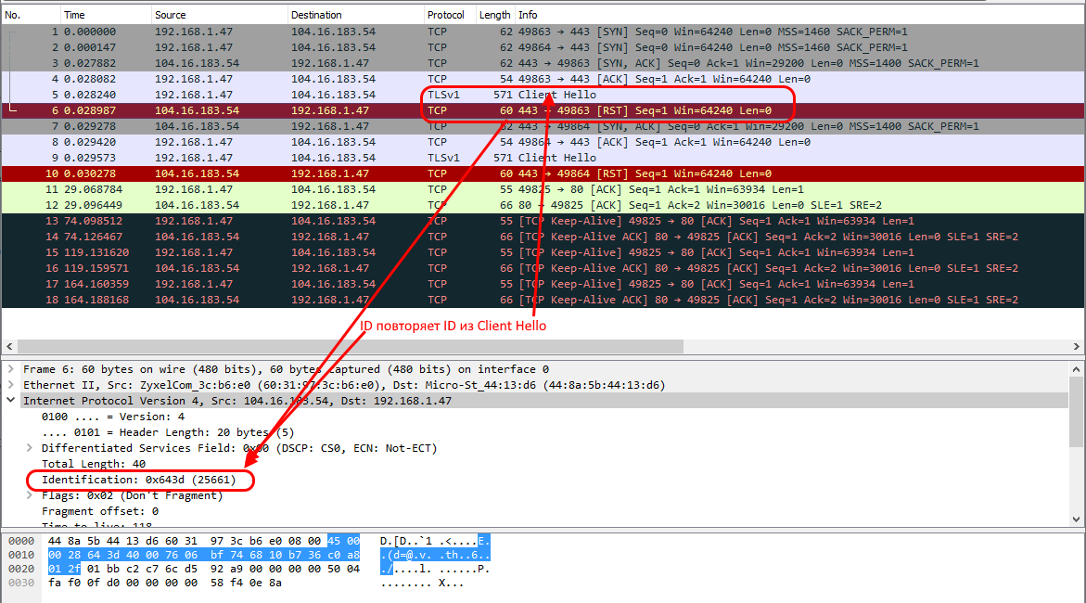Click the details pane scrollbar up arrow

(1077, 369)
